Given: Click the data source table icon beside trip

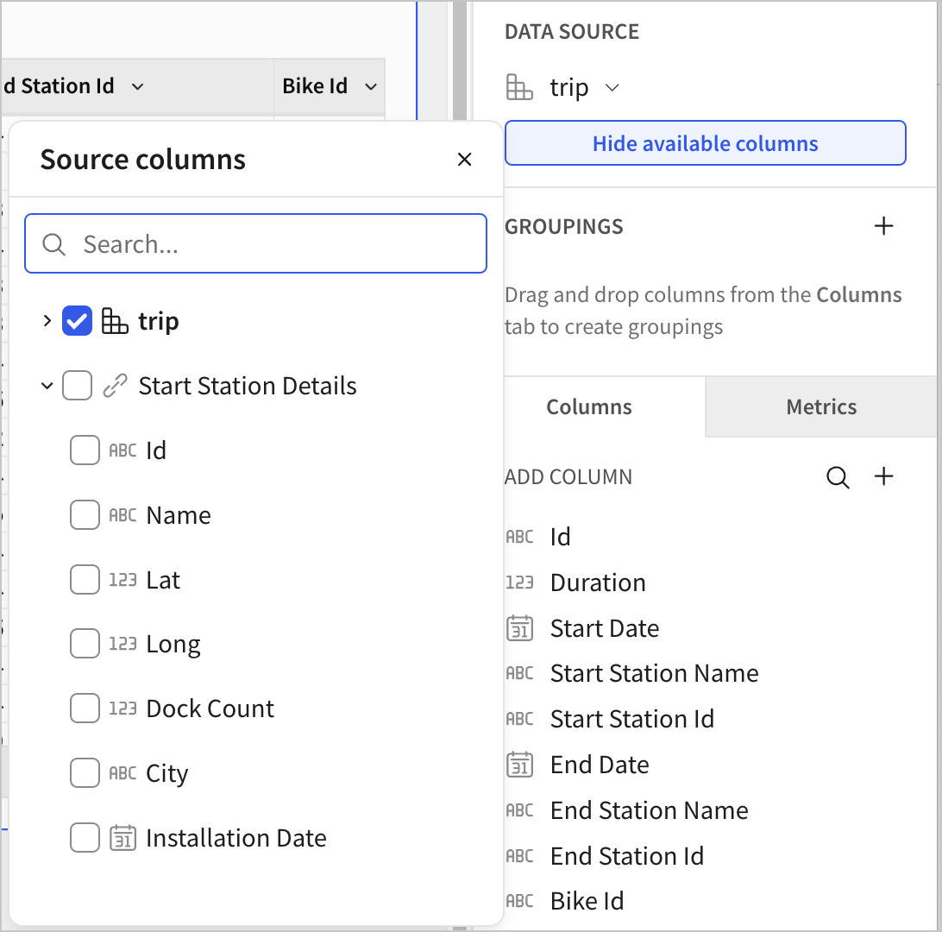Looking at the screenshot, I should [x=520, y=87].
